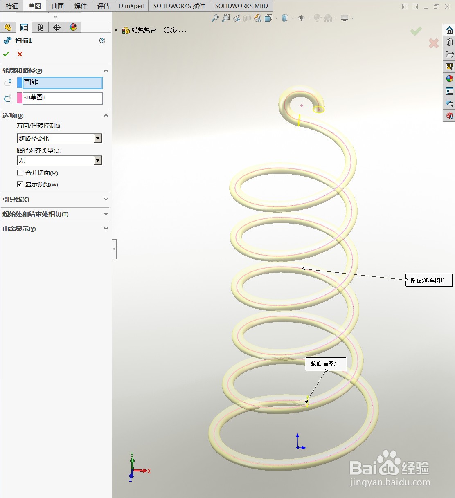The height and width of the screenshot is (498, 455).
Task: Click the profile selection icon
Action: (x=7, y=83)
